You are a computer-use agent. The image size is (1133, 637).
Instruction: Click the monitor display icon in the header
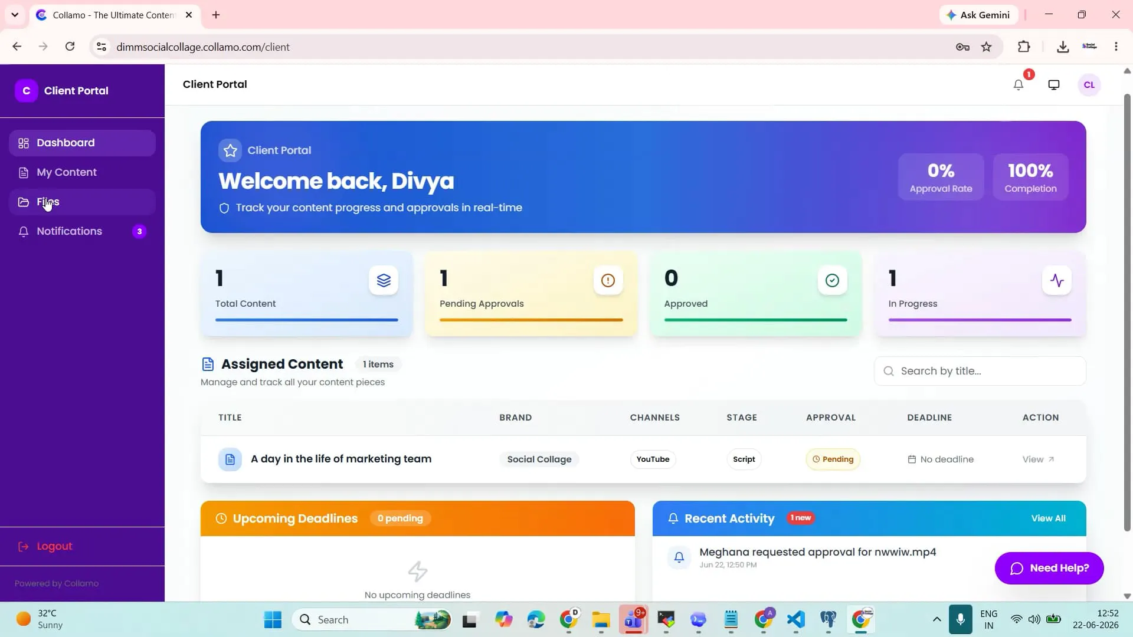coord(1054,85)
